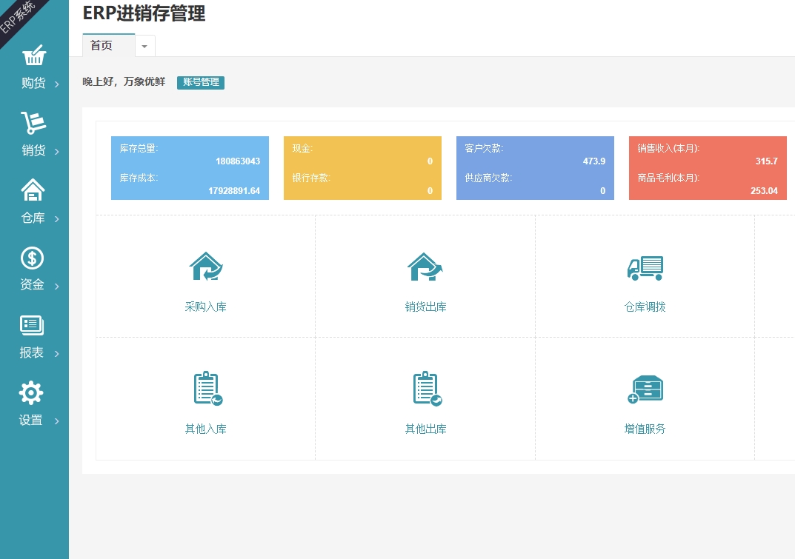Viewport: 795px width, 559px height.
Task: Click the 增值服务 drawer icon
Action: tap(645, 389)
